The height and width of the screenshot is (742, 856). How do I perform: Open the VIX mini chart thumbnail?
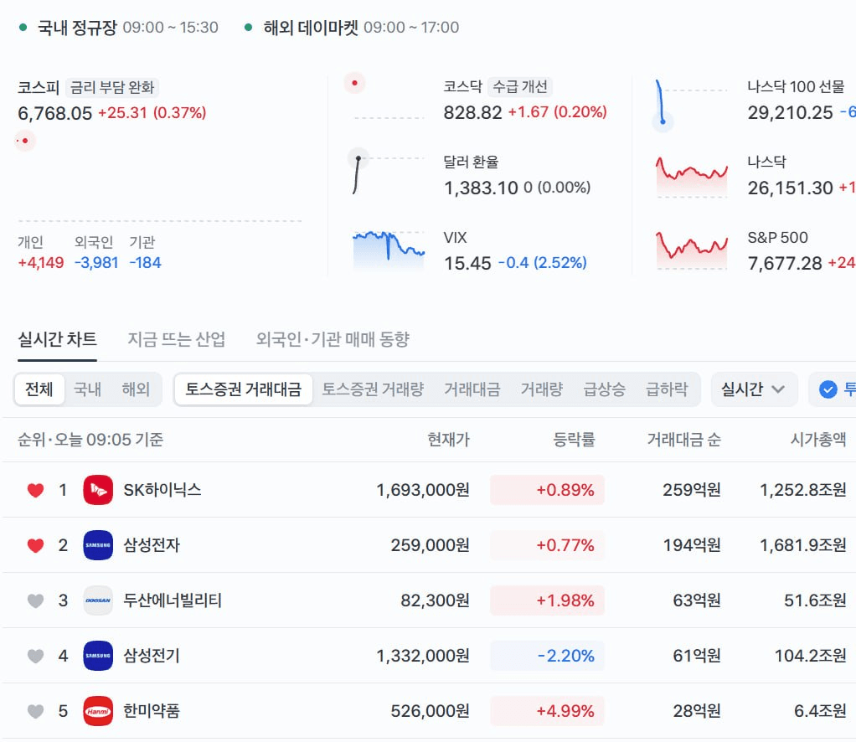[x=389, y=250]
